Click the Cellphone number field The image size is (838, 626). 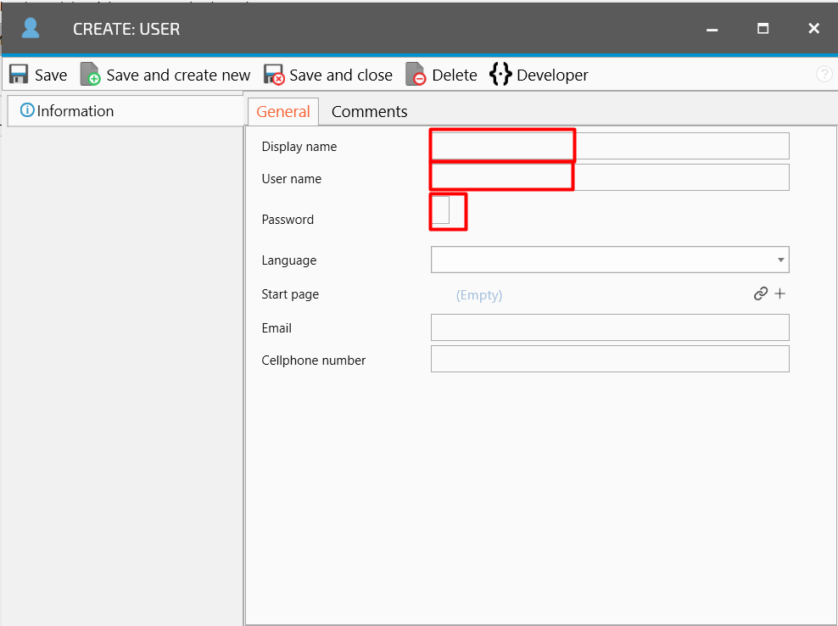[610, 359]
